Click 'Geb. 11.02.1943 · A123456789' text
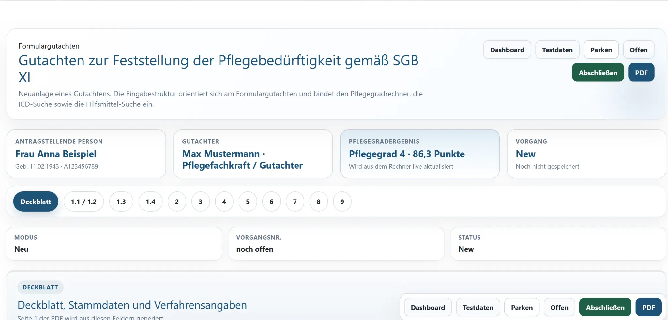This screenshot has height=320, width=668. click(x=56, y=166)
